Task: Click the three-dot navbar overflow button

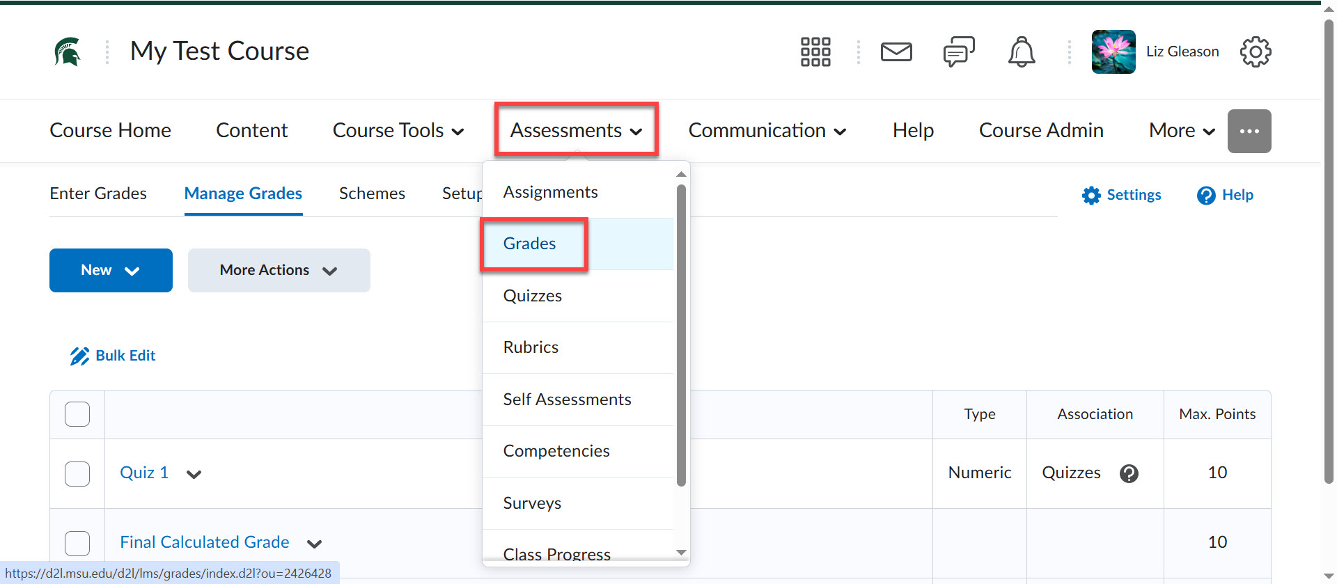Action: (1249, 131)
